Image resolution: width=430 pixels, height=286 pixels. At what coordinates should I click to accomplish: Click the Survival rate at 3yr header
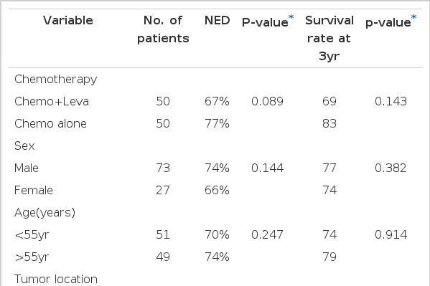click(x=329, y=39)
